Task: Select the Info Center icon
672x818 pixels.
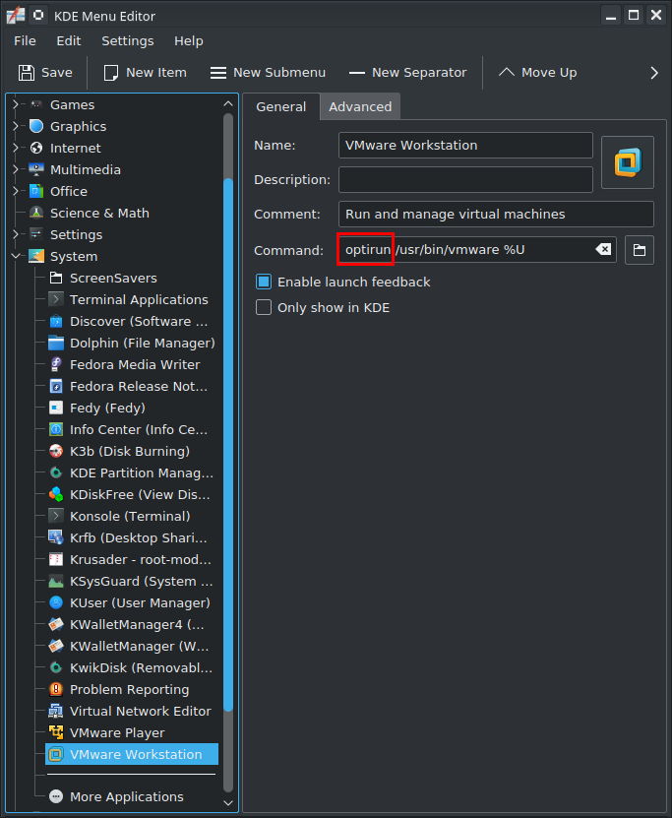Action: tap(56, 429)
